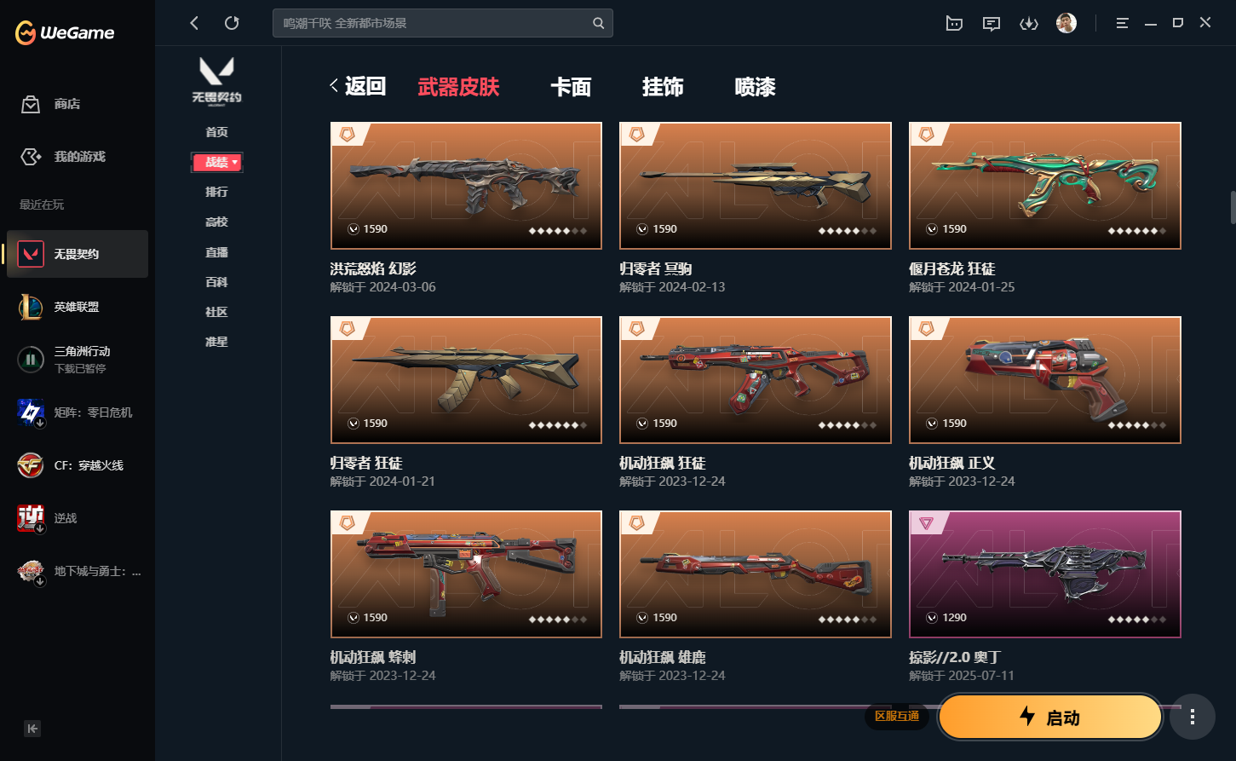Switch to the 卡面 tab

(x=571, y=87)
